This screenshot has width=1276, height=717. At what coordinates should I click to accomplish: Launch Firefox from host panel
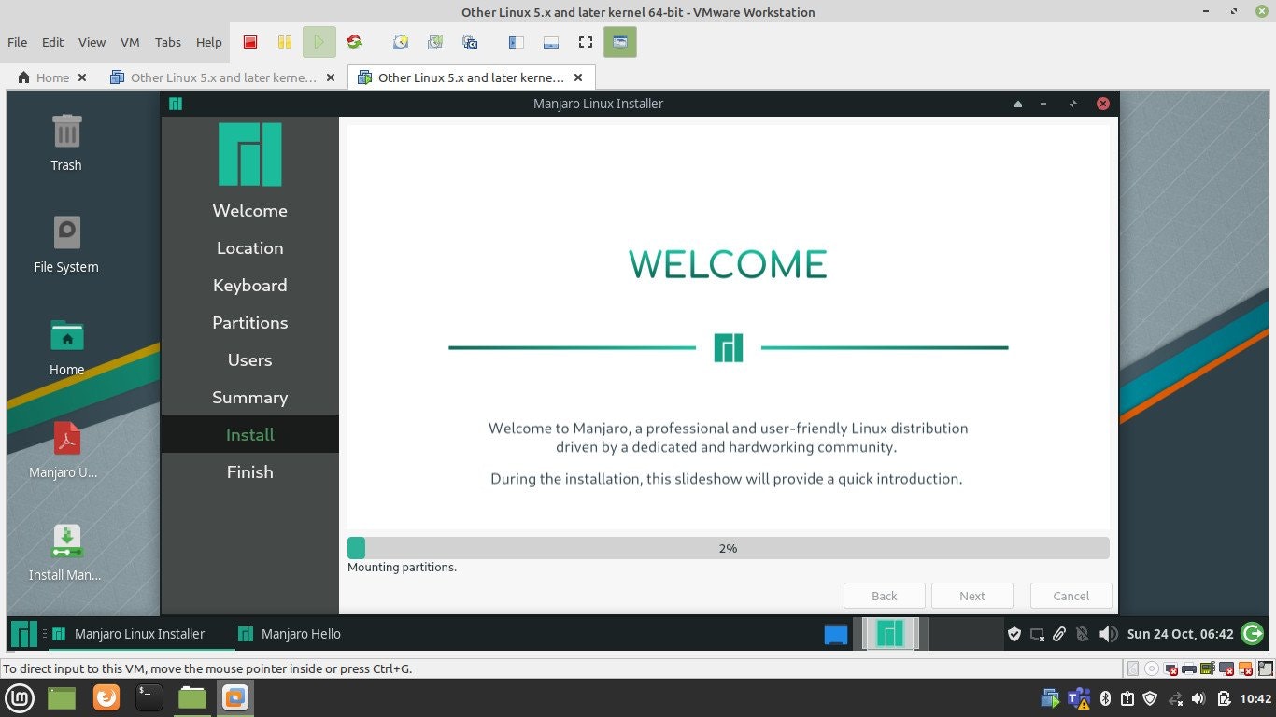[x=106, y=697]
